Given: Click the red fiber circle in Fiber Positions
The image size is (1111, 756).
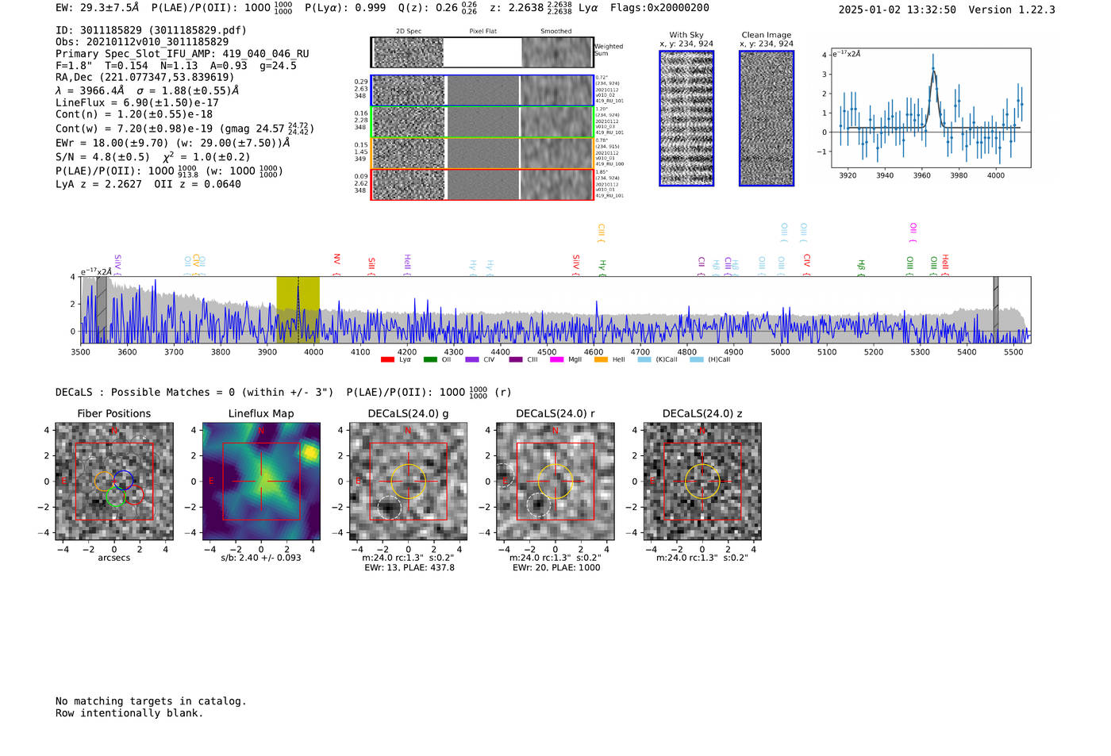Looking at the screenshot, I should click(134, 496).
